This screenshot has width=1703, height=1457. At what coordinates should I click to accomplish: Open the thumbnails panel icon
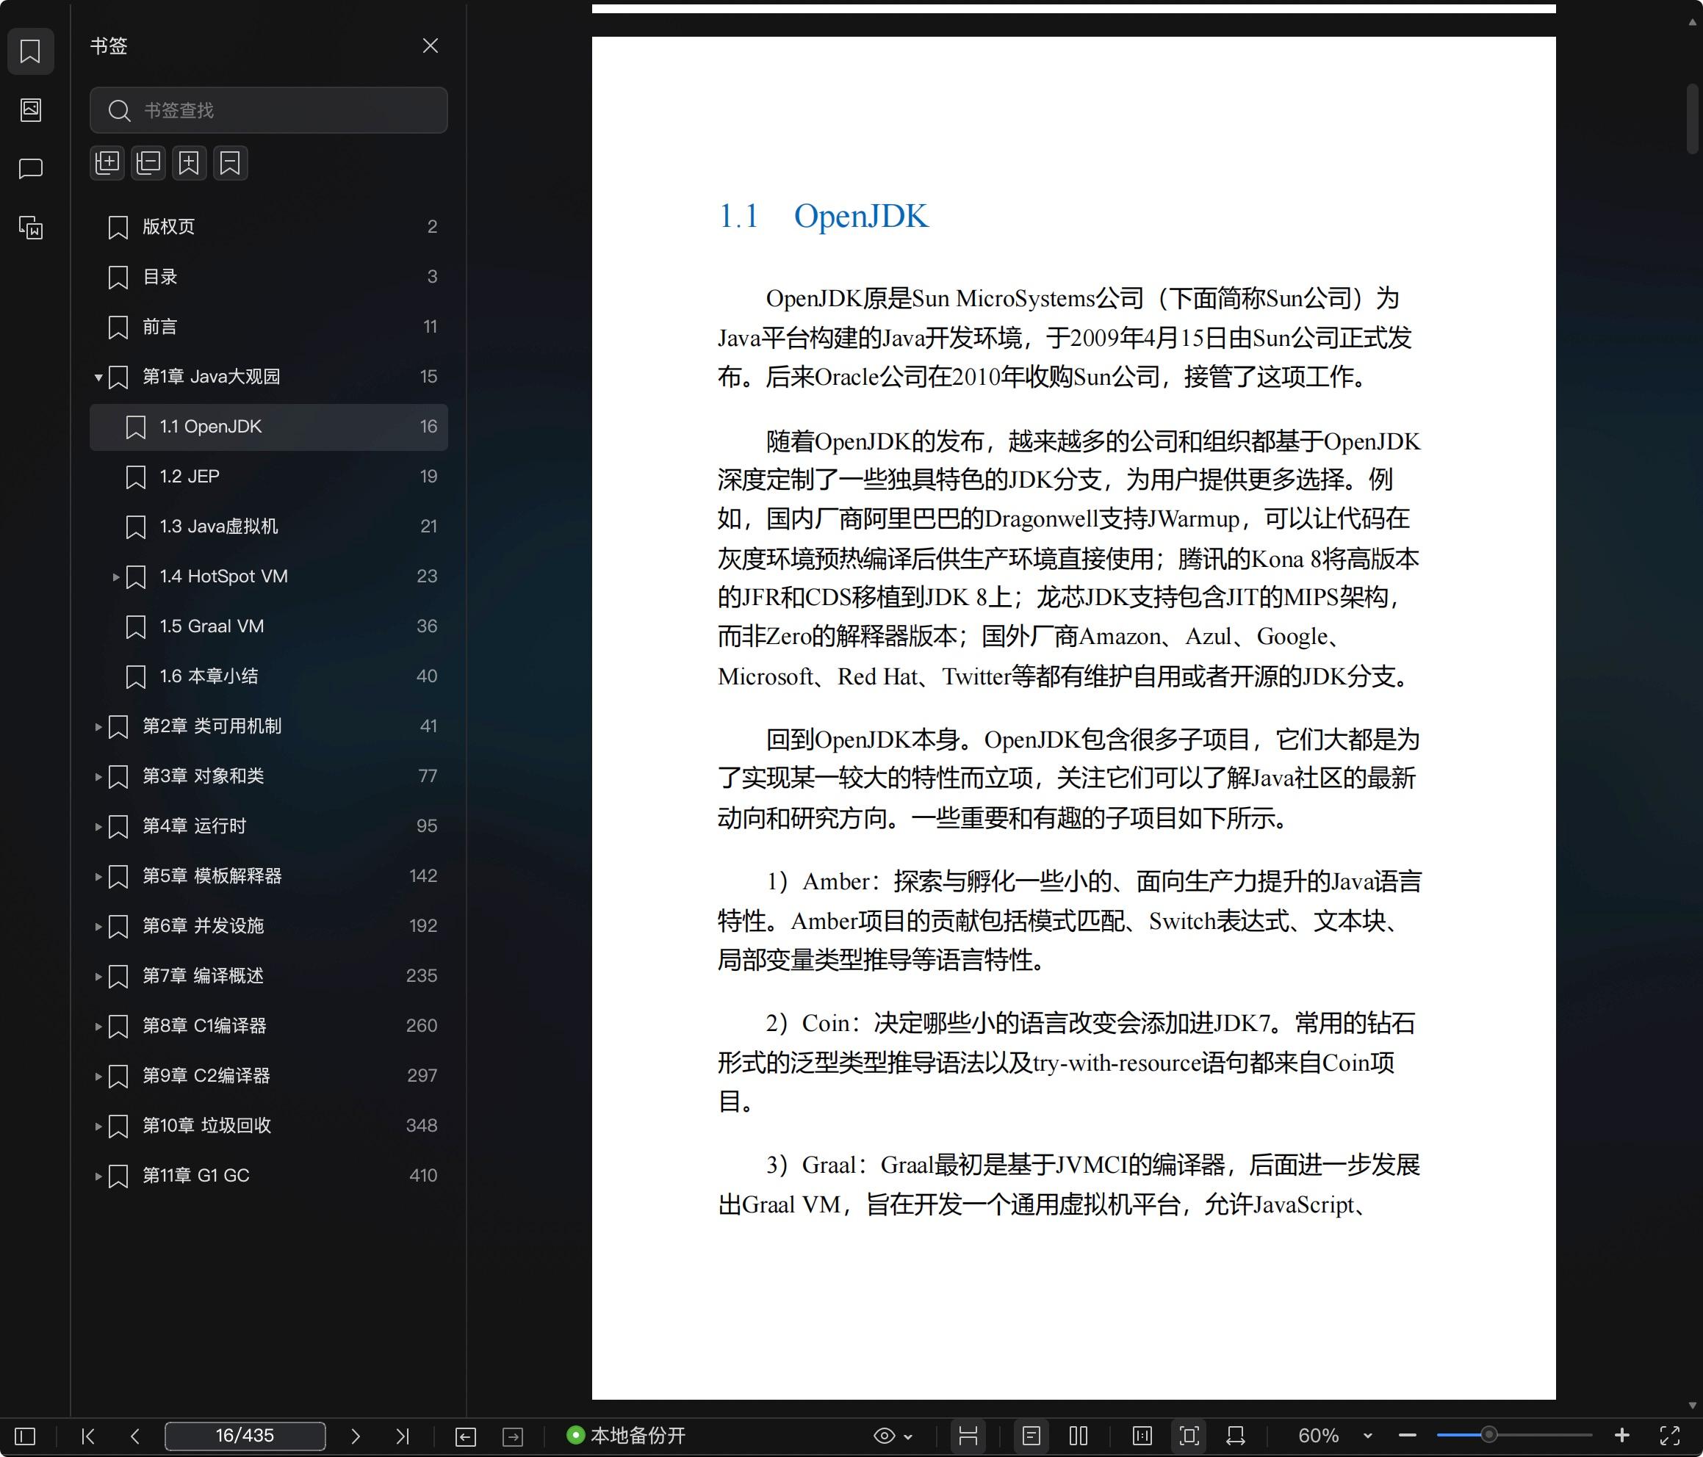30,109
